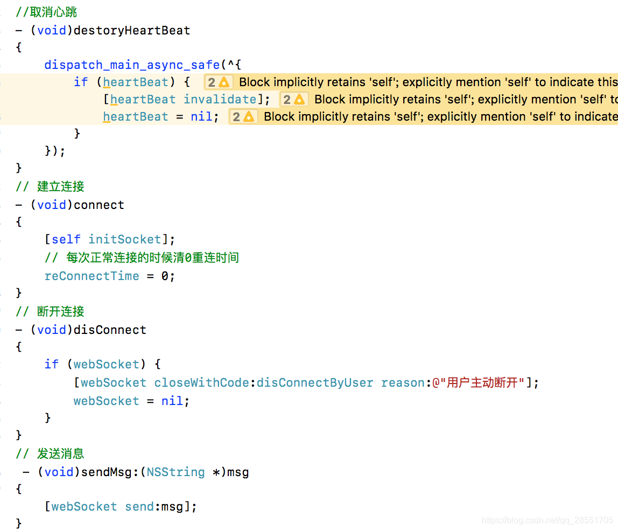
Task: Click the comment // 发送消息
Action: click(x=50, y=454)
